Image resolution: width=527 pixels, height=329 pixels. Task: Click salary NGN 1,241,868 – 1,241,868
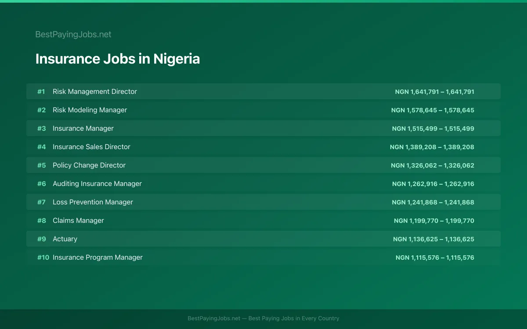(x=433, y=202)
